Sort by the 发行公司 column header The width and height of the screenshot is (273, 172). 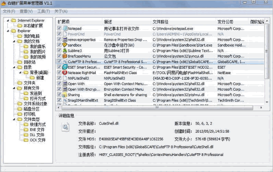tap(233, 22)
